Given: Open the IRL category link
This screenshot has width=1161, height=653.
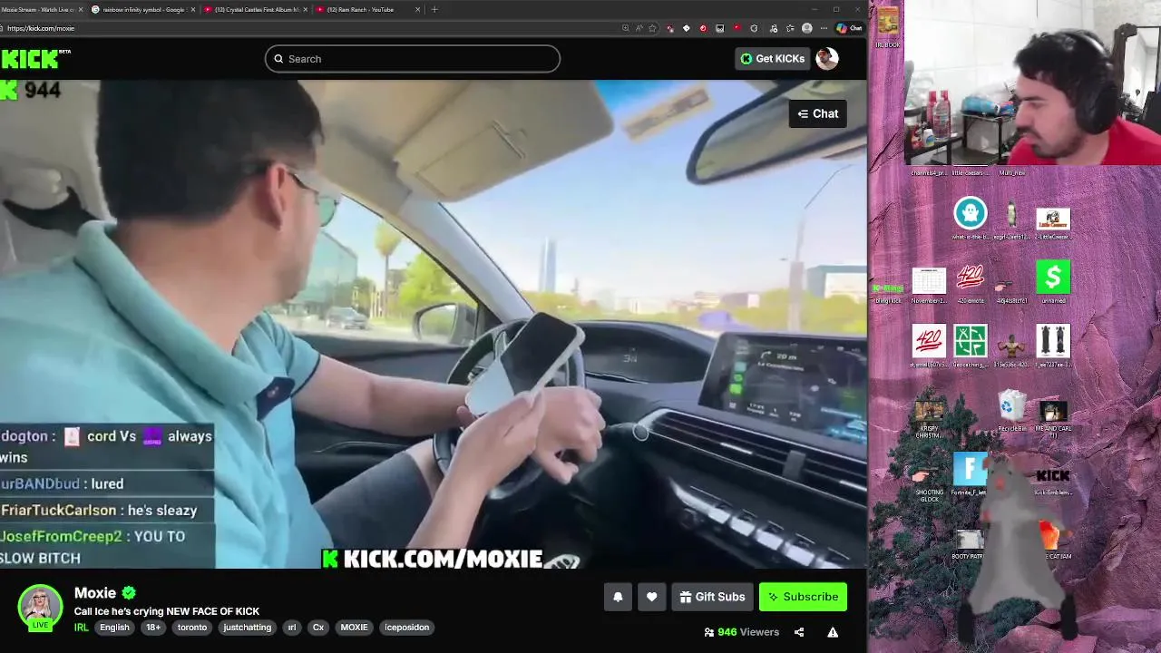Looking at the screenshot, I should click(x=82, y=628).
